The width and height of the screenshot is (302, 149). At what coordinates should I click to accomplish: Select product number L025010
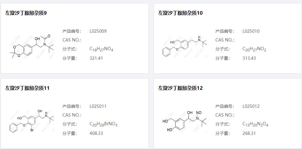pos(251,31)
